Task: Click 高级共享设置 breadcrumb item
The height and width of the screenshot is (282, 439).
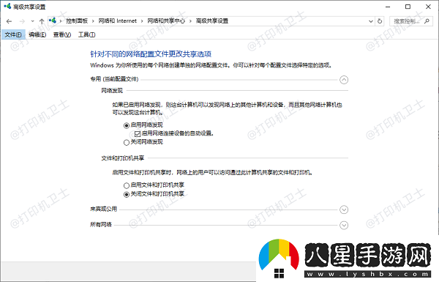Action: [212, 21]
